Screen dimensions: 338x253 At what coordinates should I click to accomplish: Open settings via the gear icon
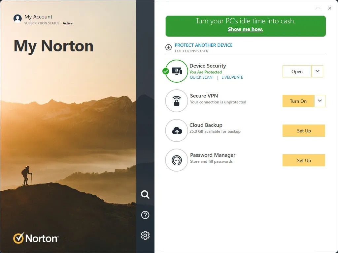[x=145, y=235]
